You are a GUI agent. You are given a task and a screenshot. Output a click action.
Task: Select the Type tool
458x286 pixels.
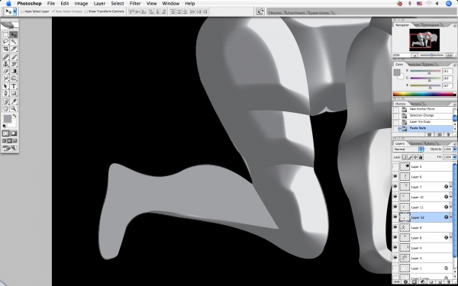click(14, 86)
